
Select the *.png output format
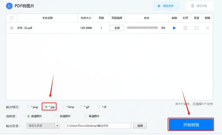tap(28, 107)
